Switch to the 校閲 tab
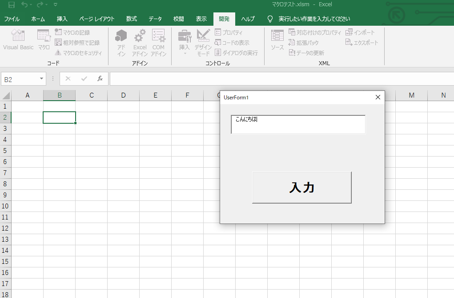This screenshot has width=454, height=298. (x=179, y=19)
